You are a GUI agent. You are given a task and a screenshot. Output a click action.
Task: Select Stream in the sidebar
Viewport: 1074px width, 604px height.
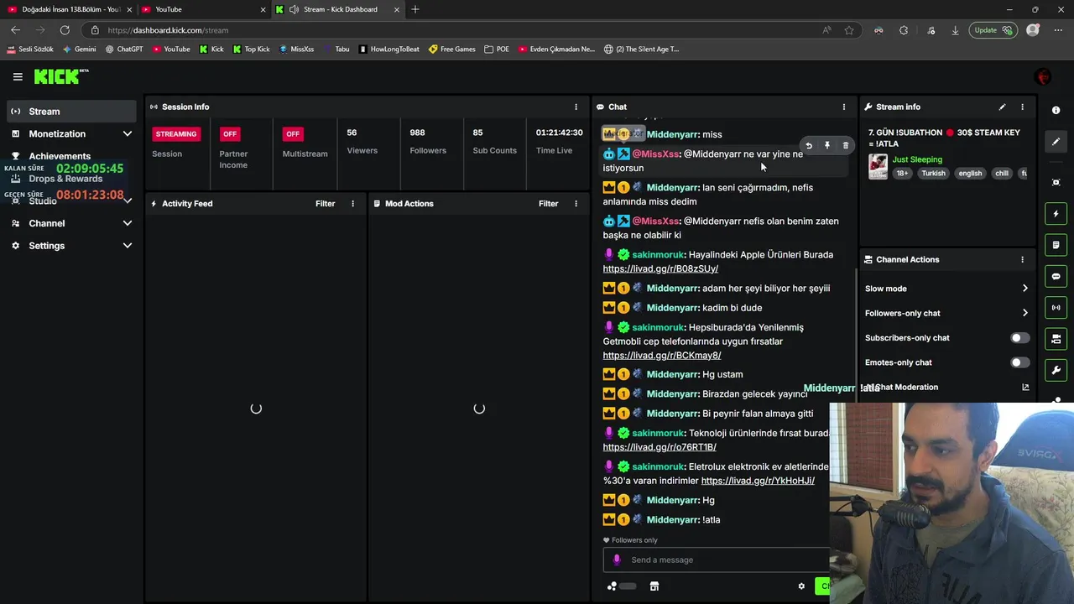pos(72,111)
